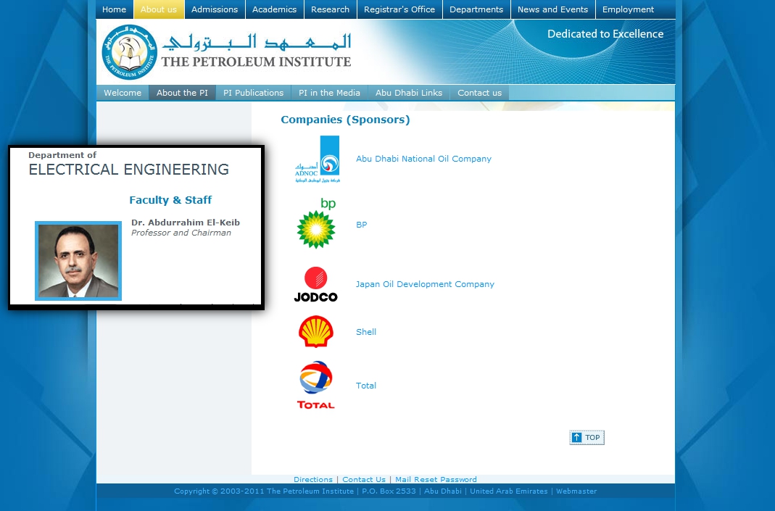Screen dimensions: 775x511
Task: Open the Mail Reset Password link
Action: pos(436,479)
